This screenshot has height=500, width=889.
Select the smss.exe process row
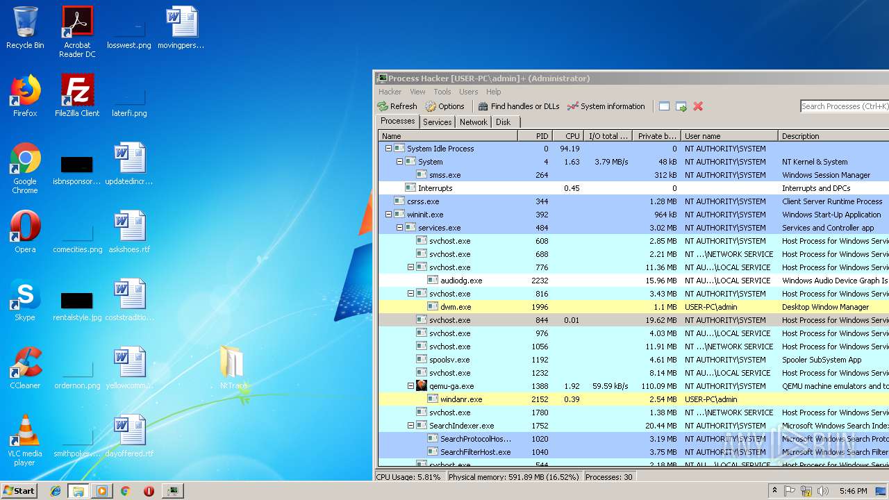(633, 175)
